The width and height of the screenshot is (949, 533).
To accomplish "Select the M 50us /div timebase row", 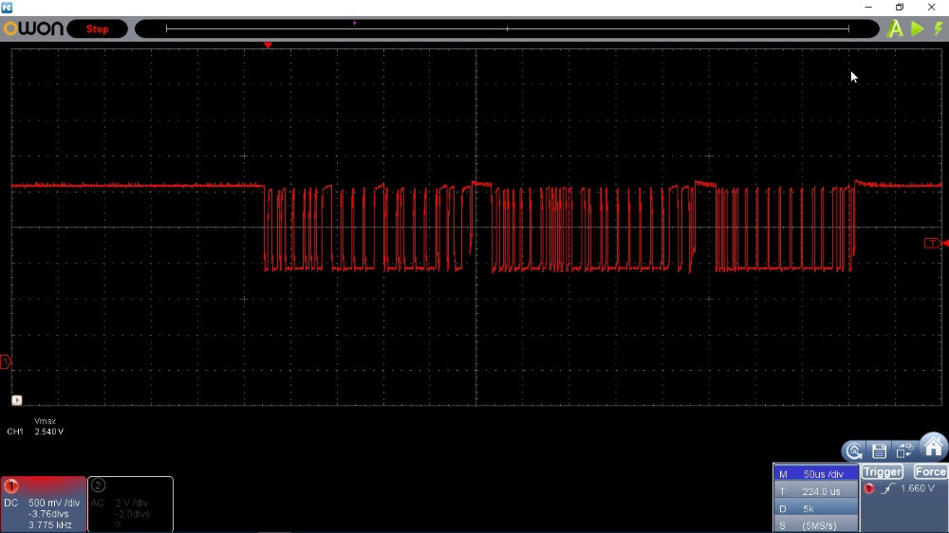I will click(815, 473).
